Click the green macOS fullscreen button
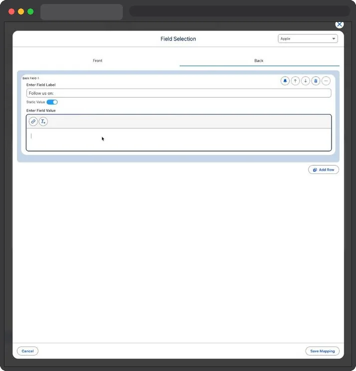This screenshot has width=356, height=371. coord(30,11)
